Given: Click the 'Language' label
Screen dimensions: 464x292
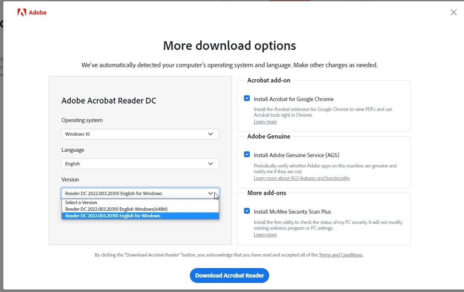Looking at the screenshot, I should pyautogui.click(x=73, y=150).
